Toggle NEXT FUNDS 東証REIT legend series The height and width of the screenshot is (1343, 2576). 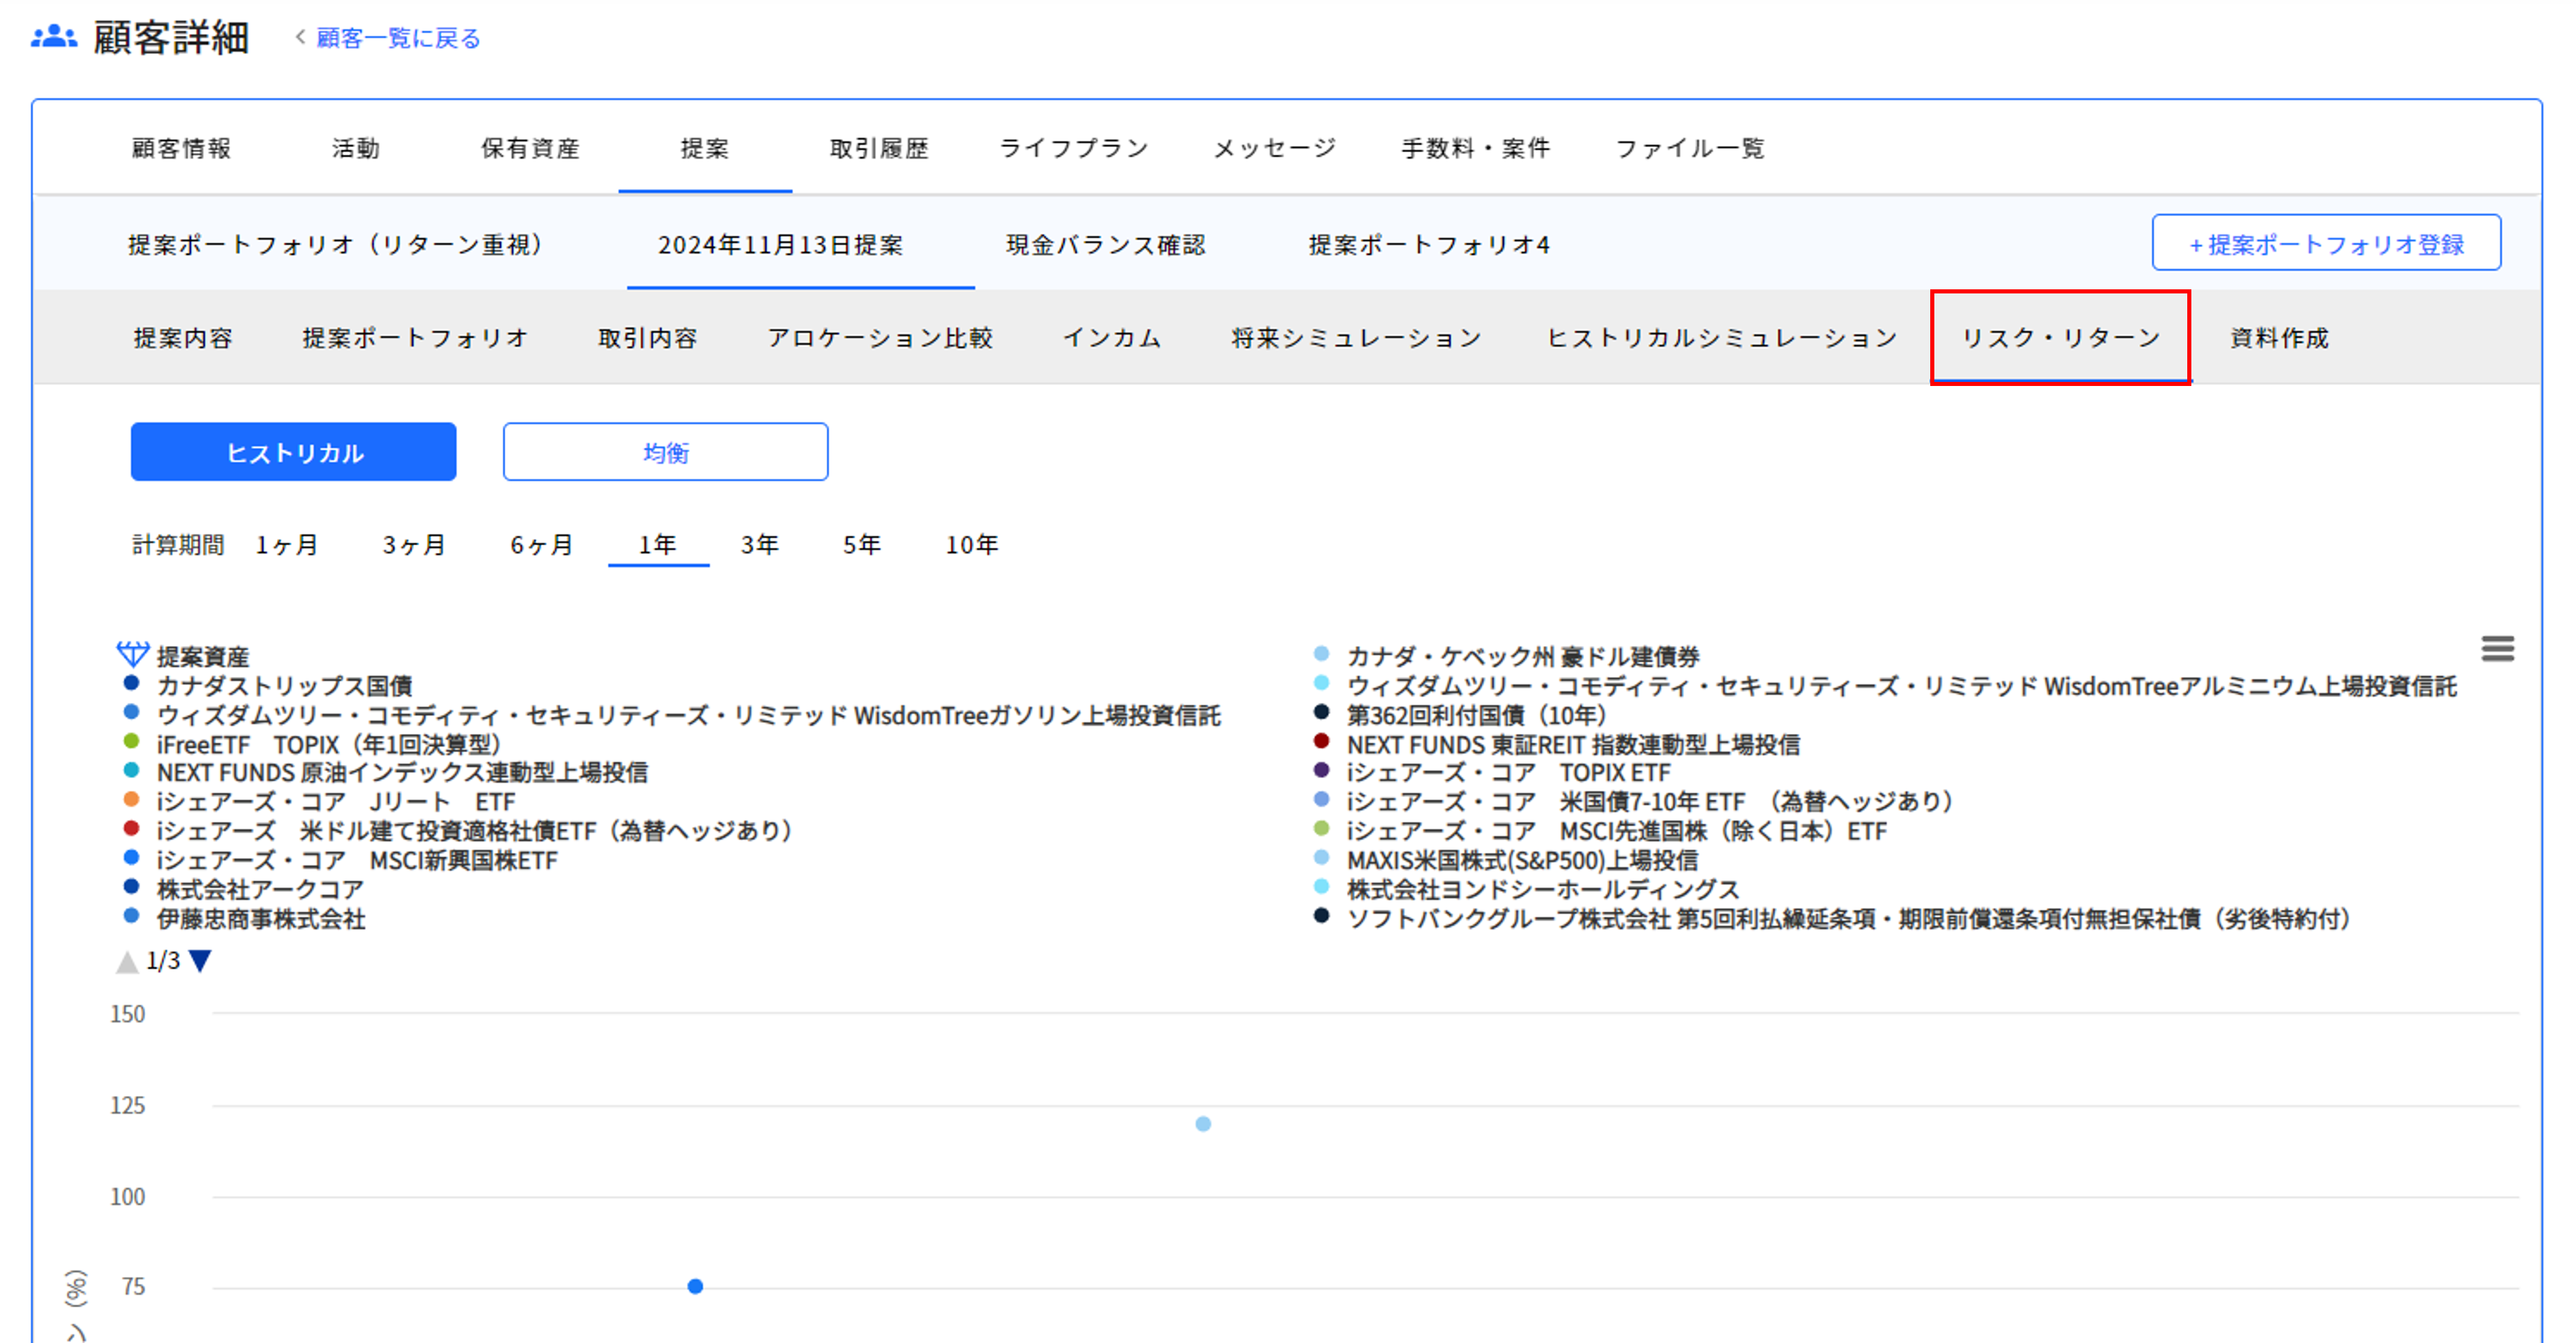(x=1572, y=744)
